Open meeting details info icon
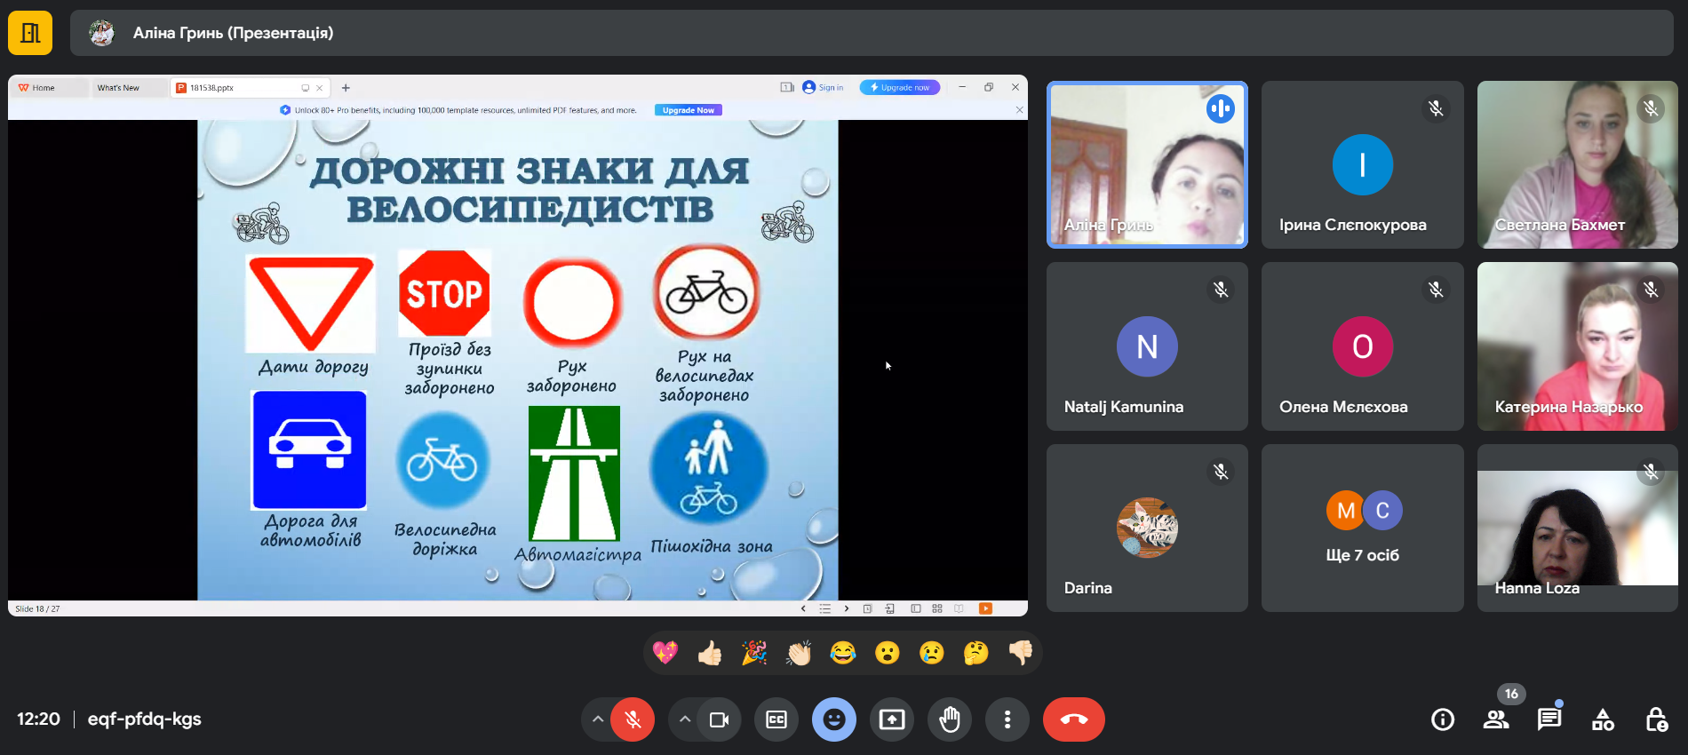 coord(1443,719)
